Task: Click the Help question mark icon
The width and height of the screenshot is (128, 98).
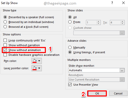Action: [x=112, y=3]
